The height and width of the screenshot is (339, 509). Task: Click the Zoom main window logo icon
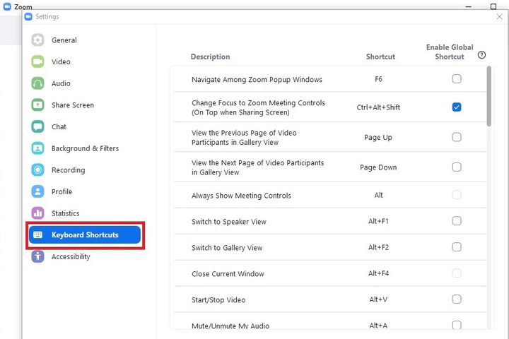click(7, 6)
